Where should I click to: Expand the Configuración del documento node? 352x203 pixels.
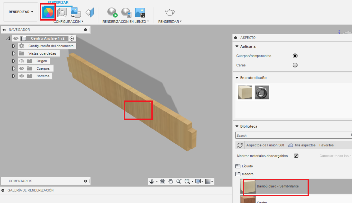click(14, 46)
